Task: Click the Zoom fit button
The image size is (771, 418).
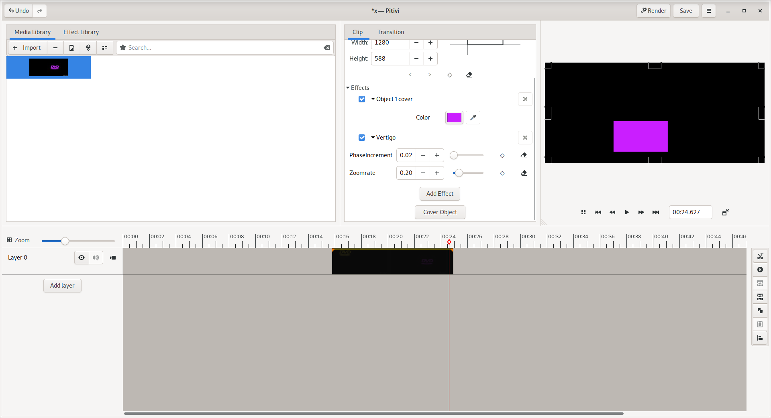Action: [18, 240]
